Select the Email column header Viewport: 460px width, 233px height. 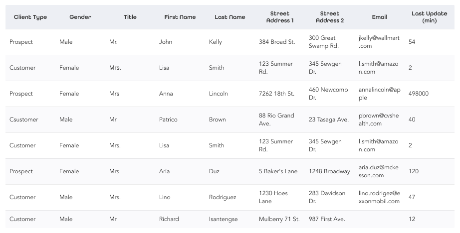(x=380, y=17)
